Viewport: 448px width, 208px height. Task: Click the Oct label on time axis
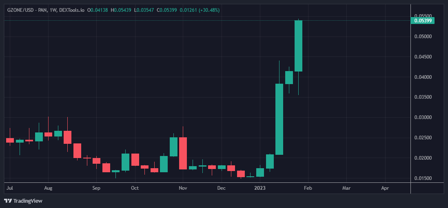coord(135,188)
